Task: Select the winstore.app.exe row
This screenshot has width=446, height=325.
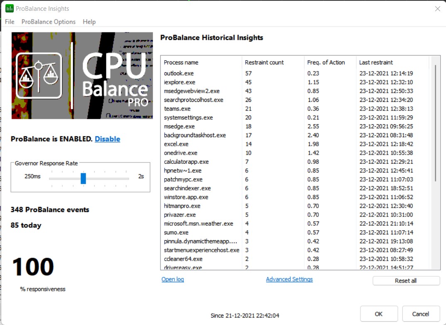Action: click(x=295, y=197)
